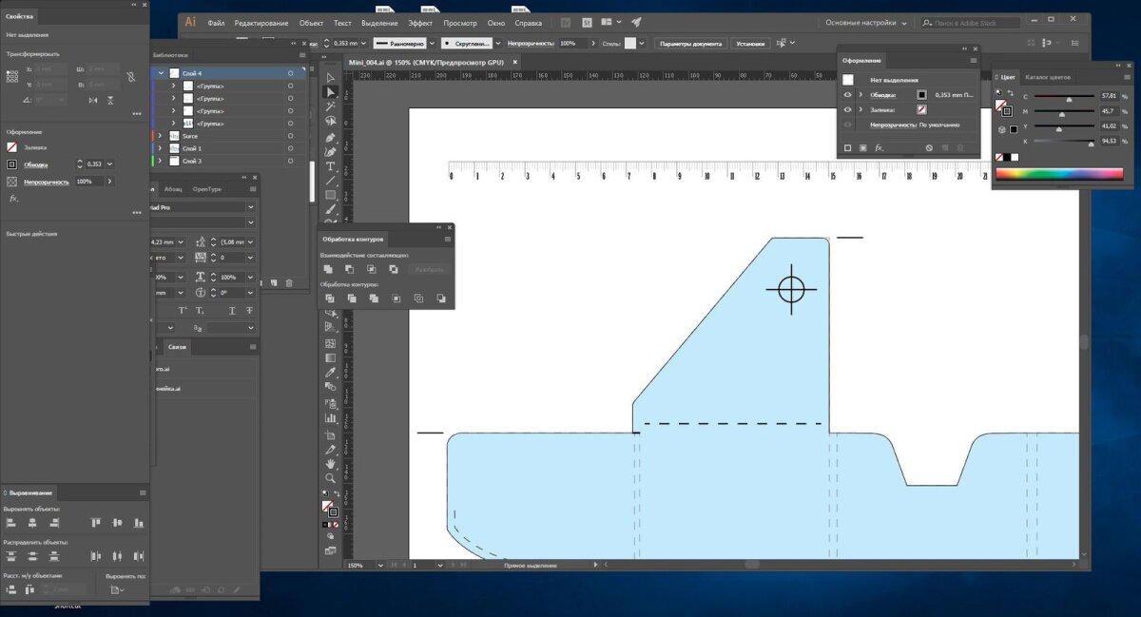Click Непрозрачность link in Properties panel
Viewport: 1141px width, 617px height.
[47, 182]
